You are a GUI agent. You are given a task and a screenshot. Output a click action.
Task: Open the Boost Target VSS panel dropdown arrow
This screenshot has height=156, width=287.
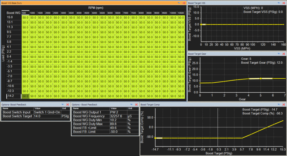pos(279,3)
